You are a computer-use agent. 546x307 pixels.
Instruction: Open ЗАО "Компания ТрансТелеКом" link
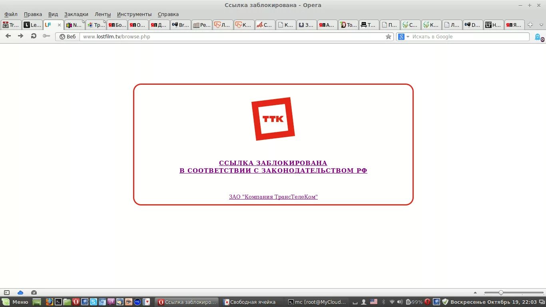tap(273, 197)
